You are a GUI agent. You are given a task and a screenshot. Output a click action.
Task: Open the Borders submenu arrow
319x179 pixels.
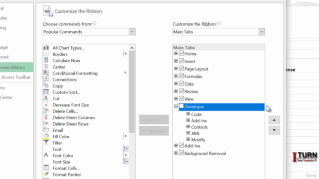click(126, 54)
